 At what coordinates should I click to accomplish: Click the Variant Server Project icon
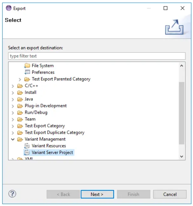[27, 153]
